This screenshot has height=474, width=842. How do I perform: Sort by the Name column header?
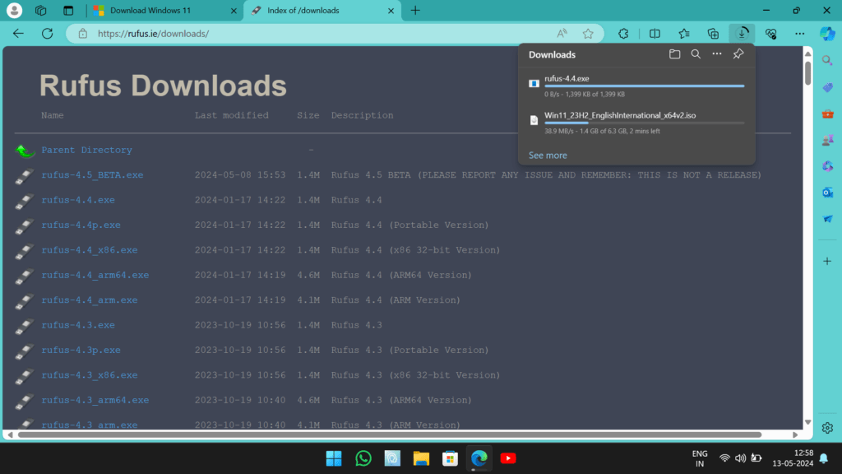coord(53,115)
